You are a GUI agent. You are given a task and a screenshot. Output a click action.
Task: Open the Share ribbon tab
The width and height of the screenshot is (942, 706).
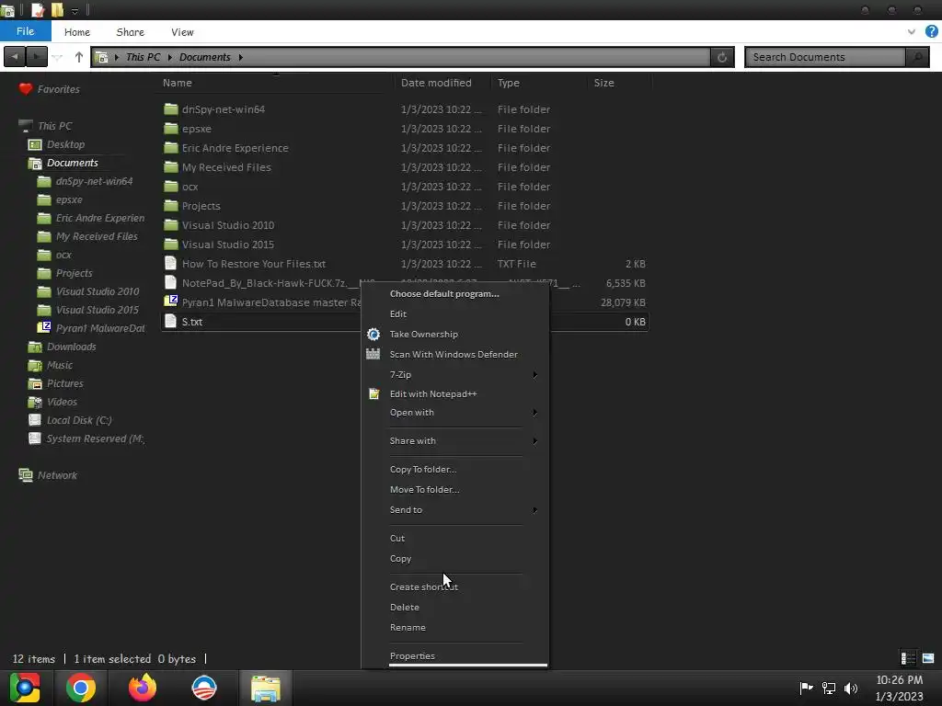(131, 32)
